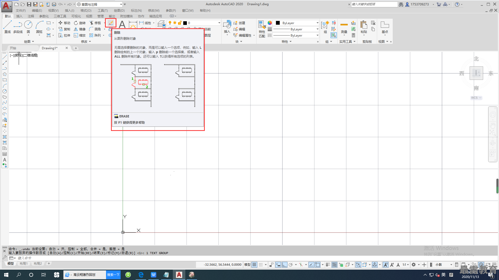Click the keyword search box at top

[374, 4]
